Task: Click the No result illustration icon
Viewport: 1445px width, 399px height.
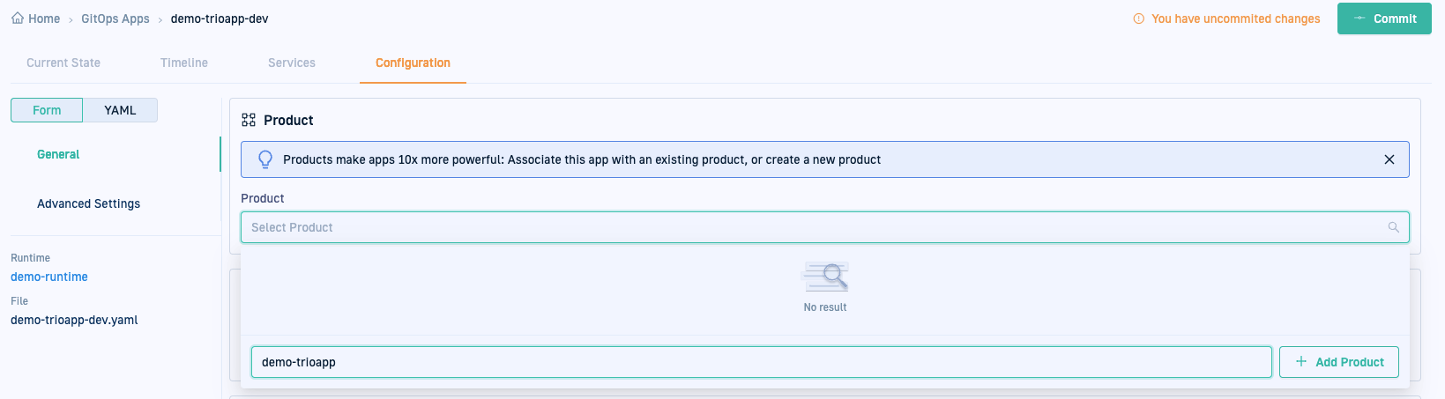Action: tap(825, 277)
